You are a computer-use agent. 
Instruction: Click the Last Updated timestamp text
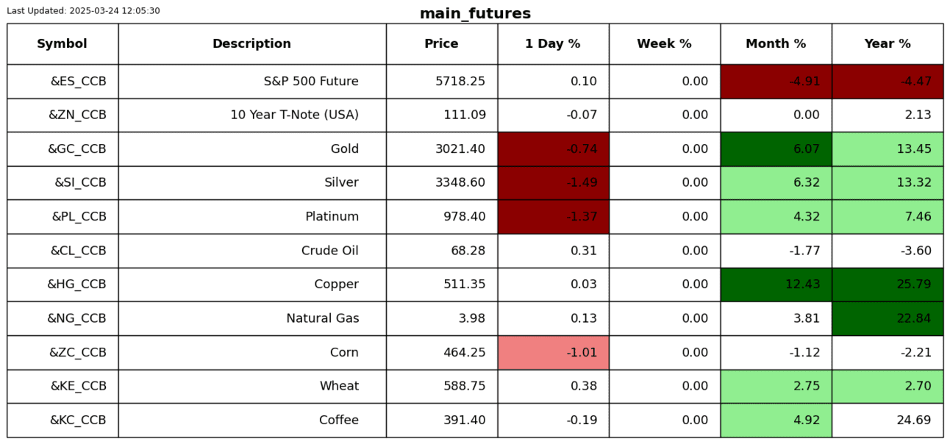(83, 11)
